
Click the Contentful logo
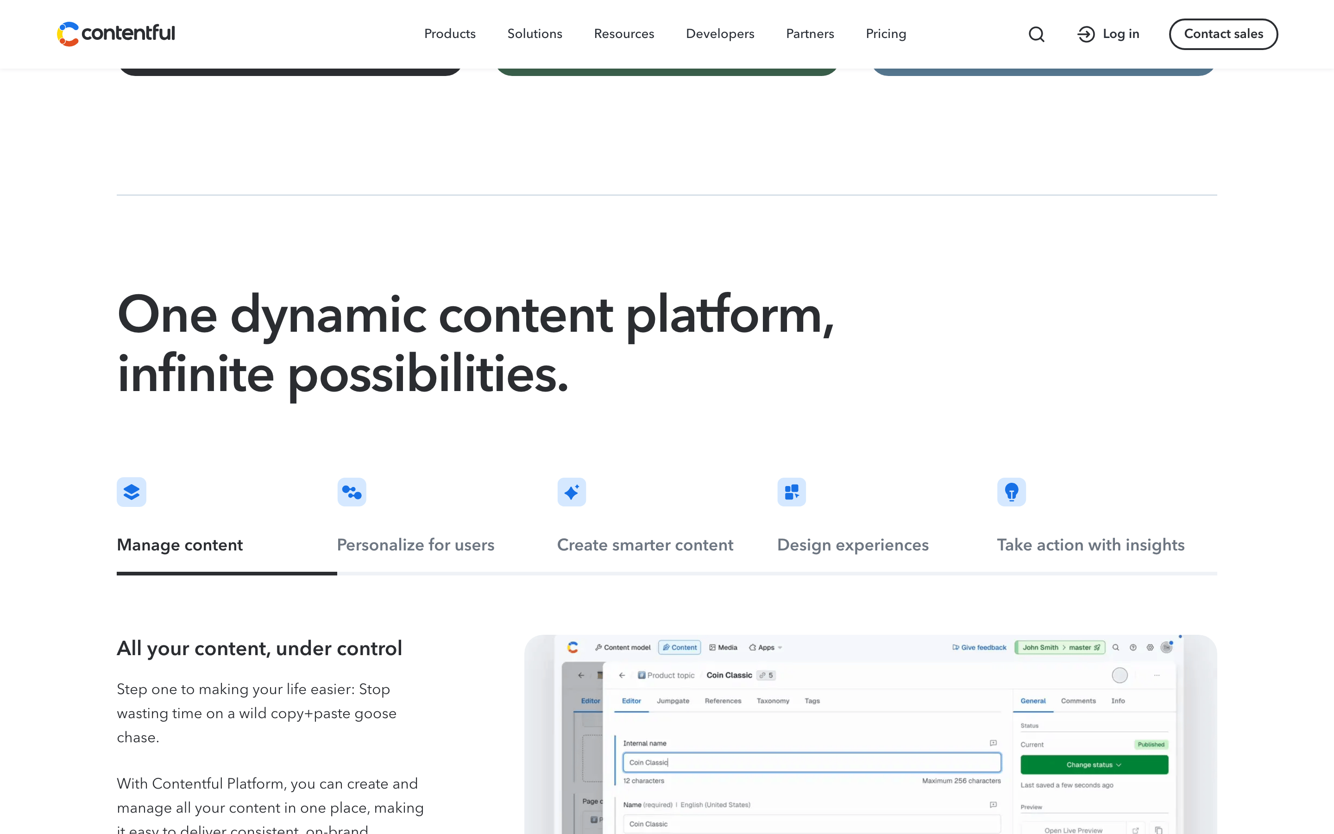click(116, 34)
